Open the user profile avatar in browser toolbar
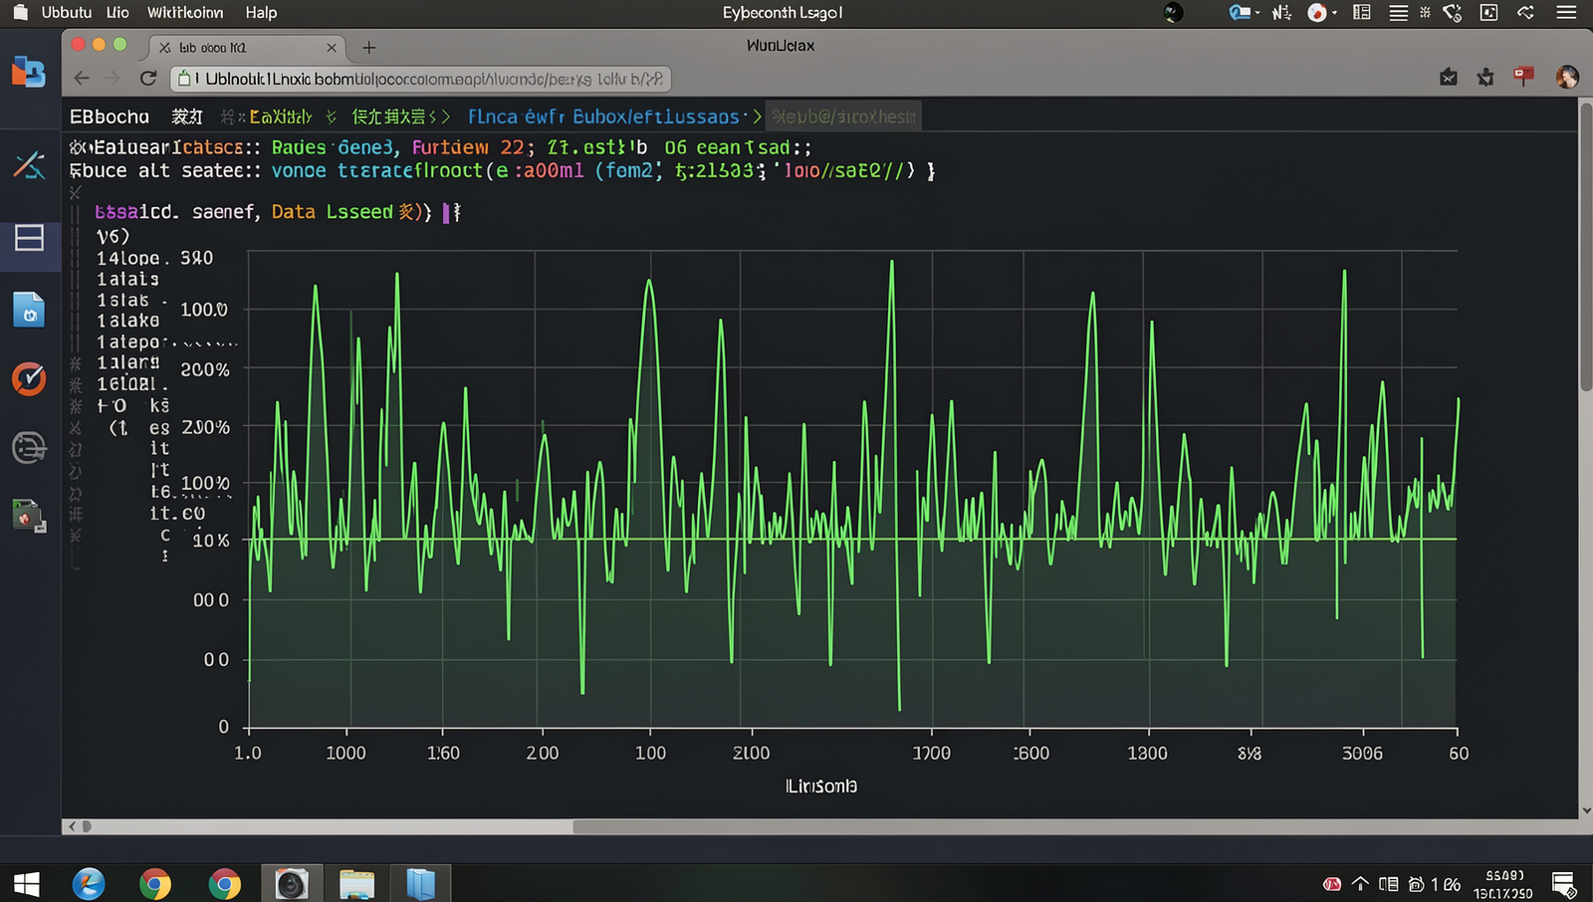1593x902 pixels. pyautogui.click(x=1567, y=78)
